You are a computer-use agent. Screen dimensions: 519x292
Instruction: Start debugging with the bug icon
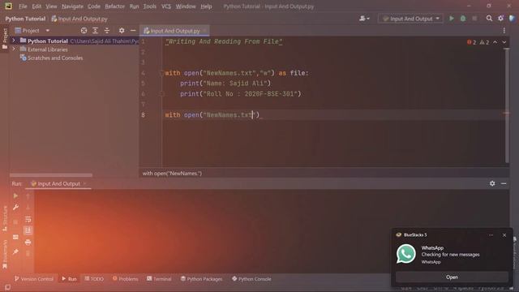pos(463,19)
